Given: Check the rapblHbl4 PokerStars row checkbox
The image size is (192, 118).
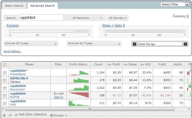Looking at the screenshot, I should pyautogui.click(x=5, y=73).
